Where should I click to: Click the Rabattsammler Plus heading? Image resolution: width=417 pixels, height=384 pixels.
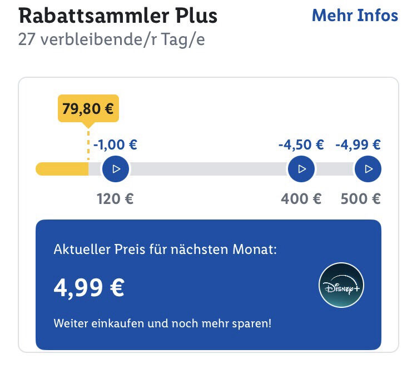[118, 16]
